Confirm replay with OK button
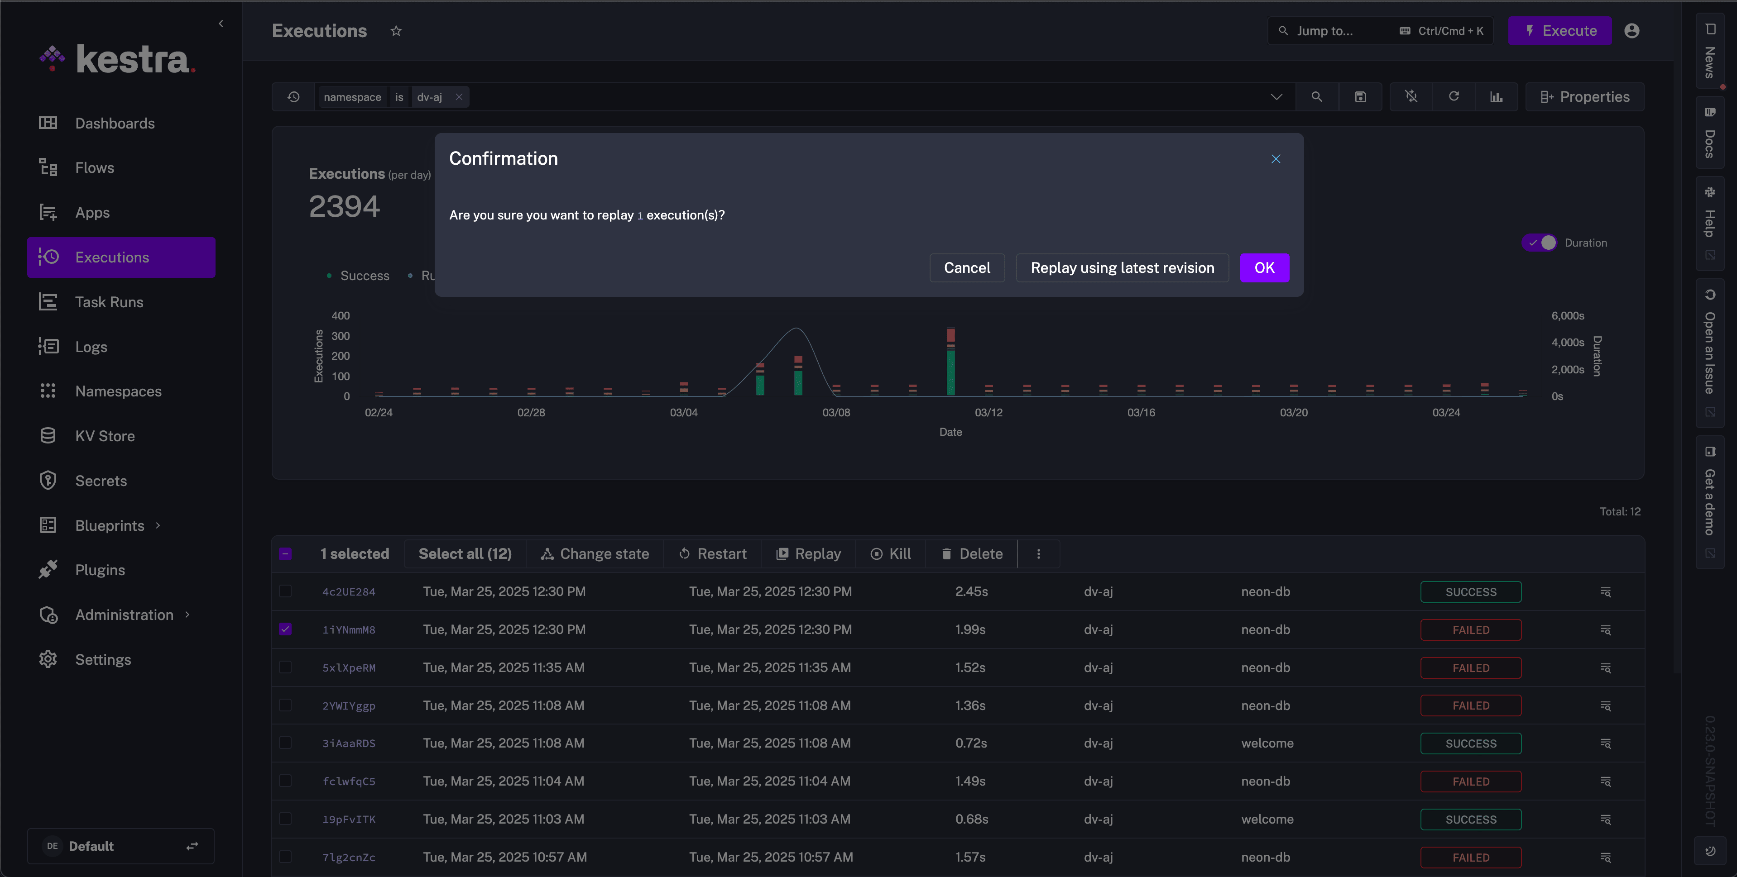1737x877 pixels. coord(1264,267)
